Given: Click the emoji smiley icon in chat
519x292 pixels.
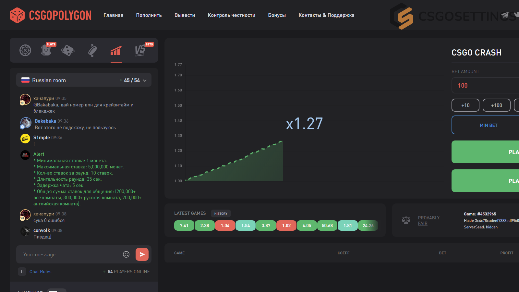Looking at the screenshot, I should pos(126,254).
